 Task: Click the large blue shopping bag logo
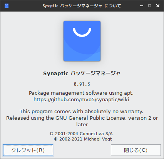82,41
